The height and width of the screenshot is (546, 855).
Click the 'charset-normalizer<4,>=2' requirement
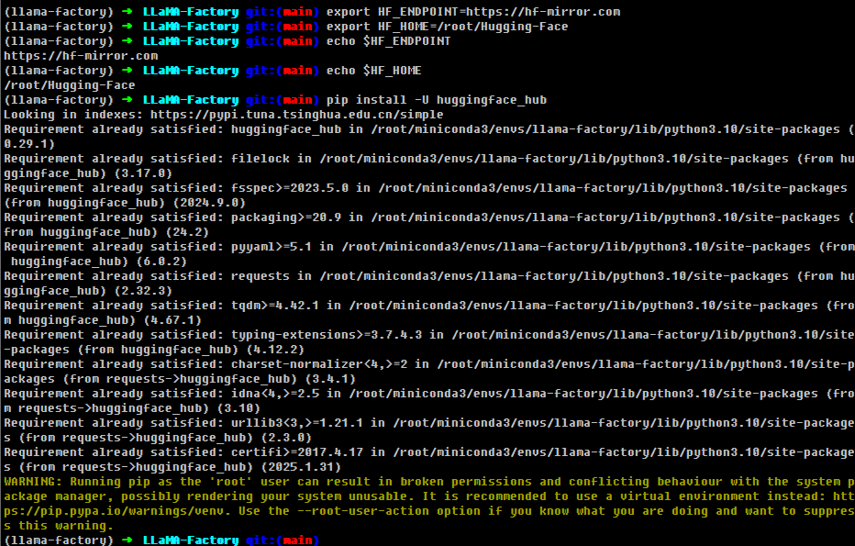(x=319, y=365)
